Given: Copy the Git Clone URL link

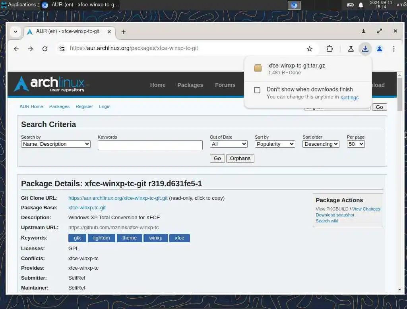Looking at the screenshot, I should [118, 198].
